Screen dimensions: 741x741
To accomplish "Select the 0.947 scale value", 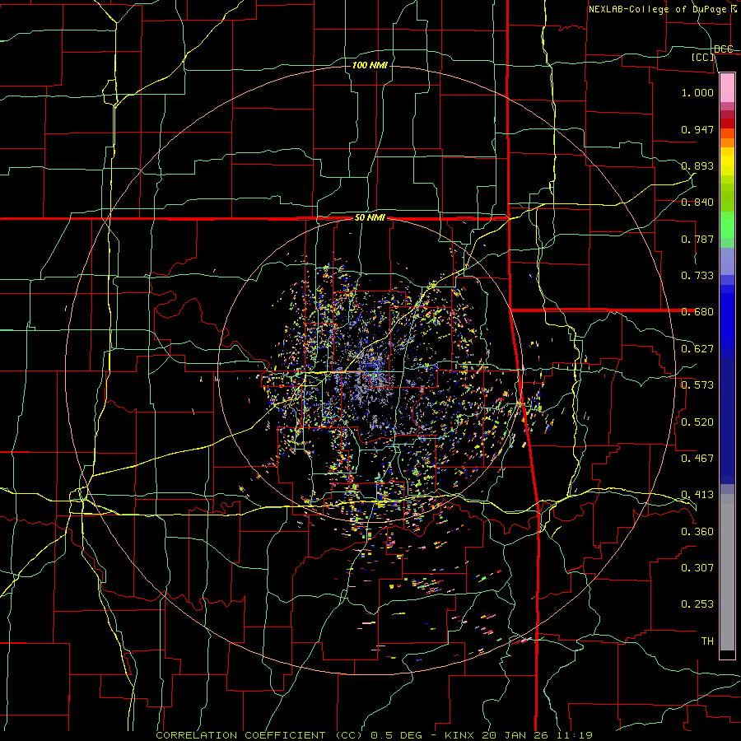I will click(697, 129).
